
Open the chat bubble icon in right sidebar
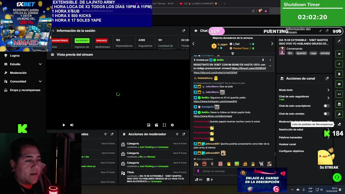tap(339, 84)
